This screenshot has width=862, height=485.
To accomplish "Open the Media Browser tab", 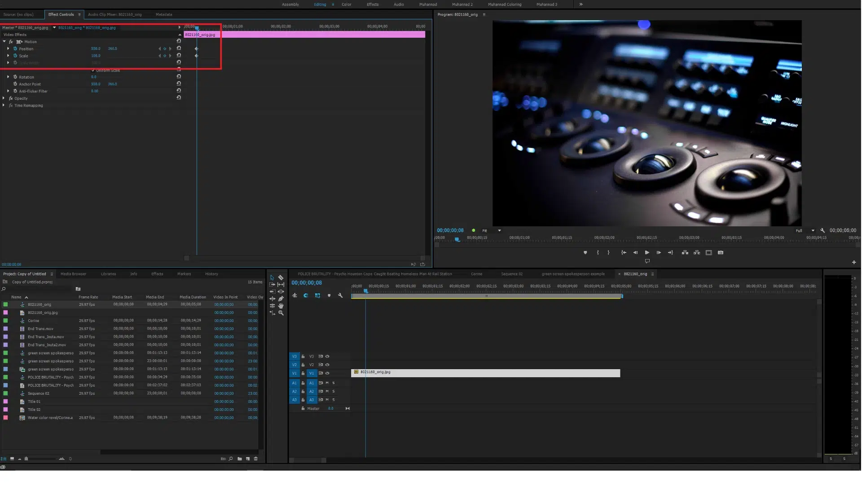I will point(73,274).
